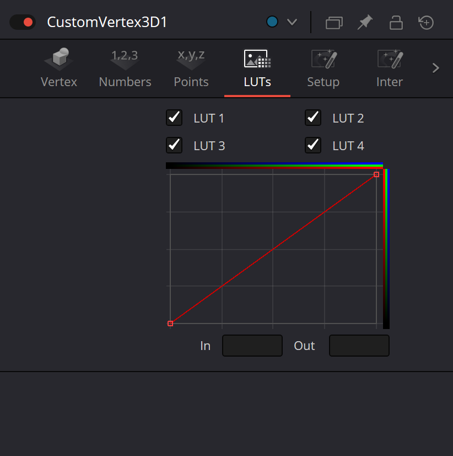Show more tabs with the right arrow
Screen dimensions: 453x456
pyautogui.click(x=435, y=68)
